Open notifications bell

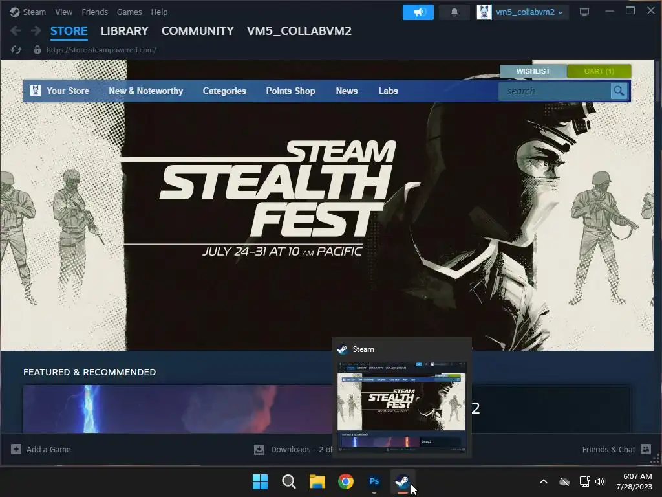[454, 12]
